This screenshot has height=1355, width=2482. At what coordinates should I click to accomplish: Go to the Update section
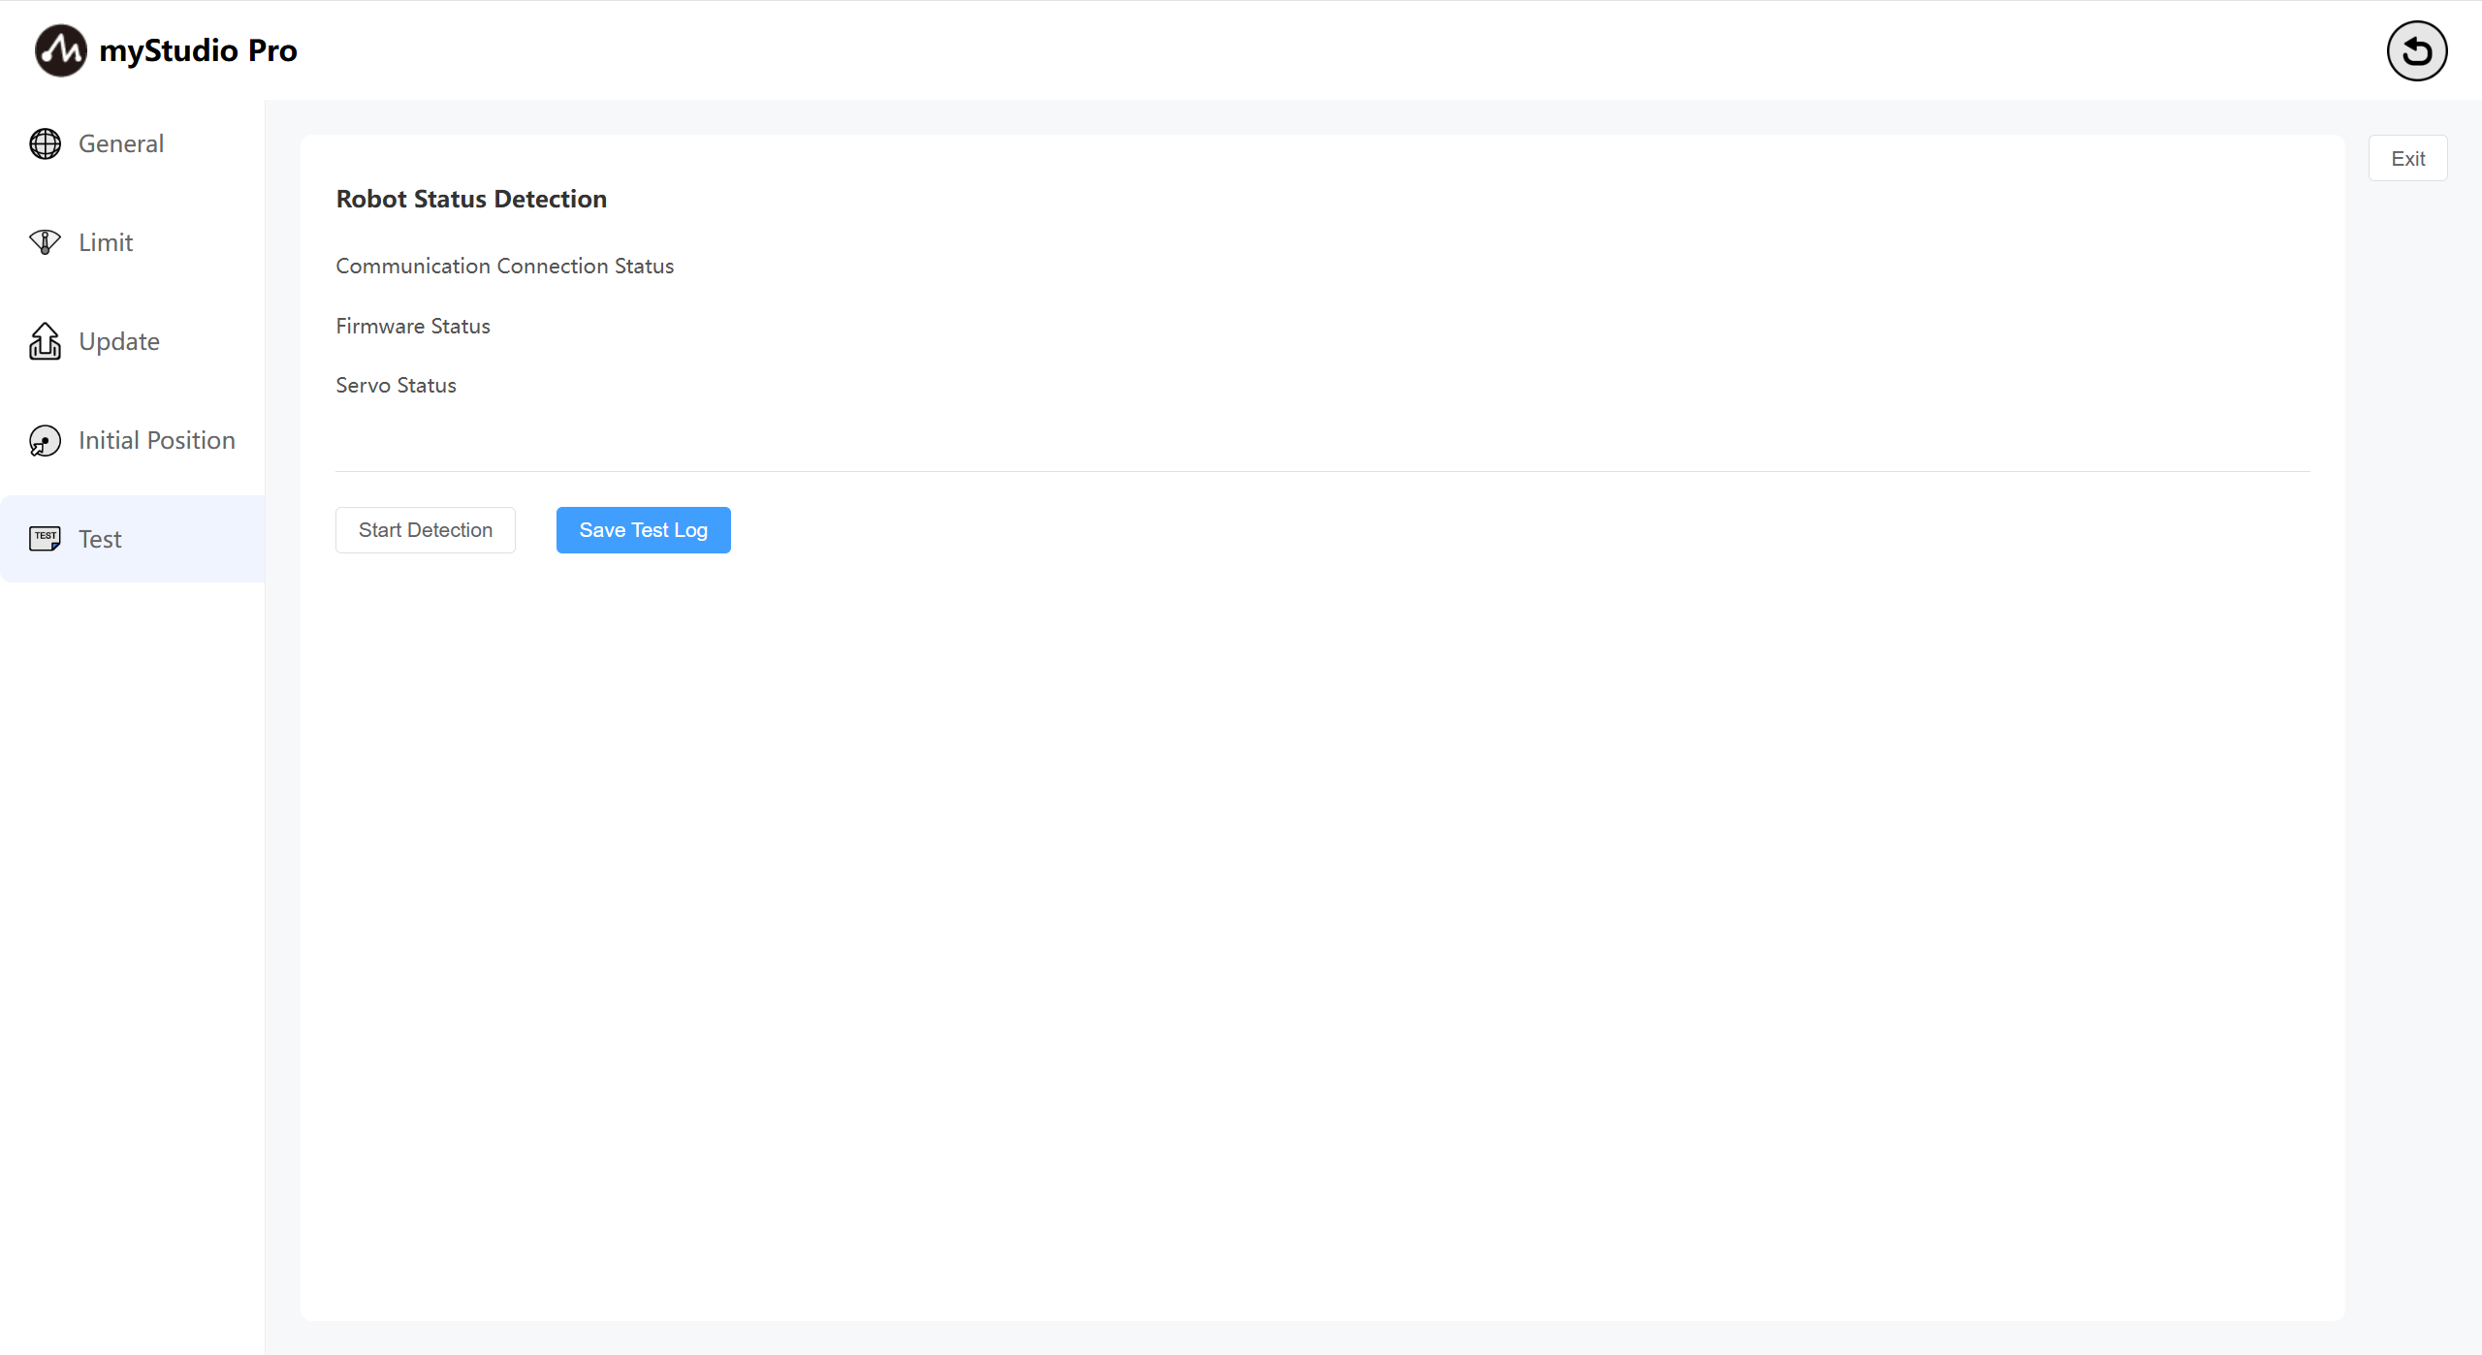[119, 341]
